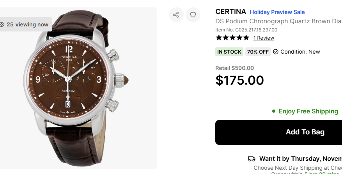Click the DS Podium Chronograph product title
The height and width of the screenshot is (174, 342).
pos(278,21)
